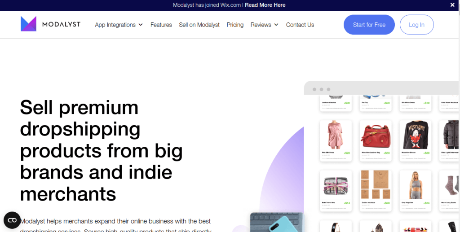Select the Grey Yoga Set thumbnail
460x232 pixels.
click(416, 185)
